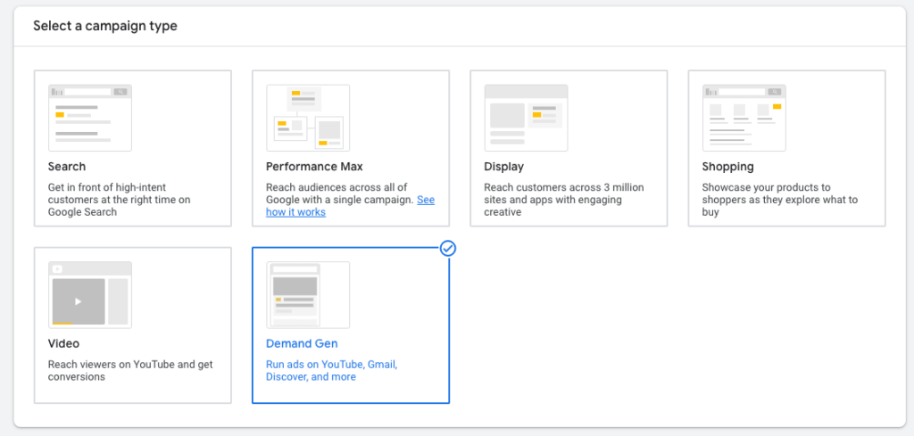Choose the Shopping campaign heading

[x=727, y=167]
